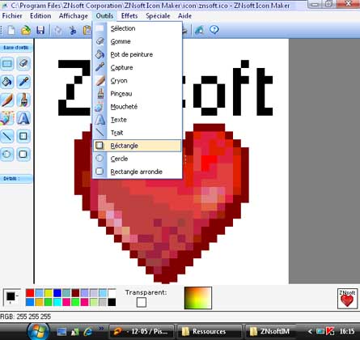Click the red K antivirus tray icon
360x340 pixels.
coord(331,331)
